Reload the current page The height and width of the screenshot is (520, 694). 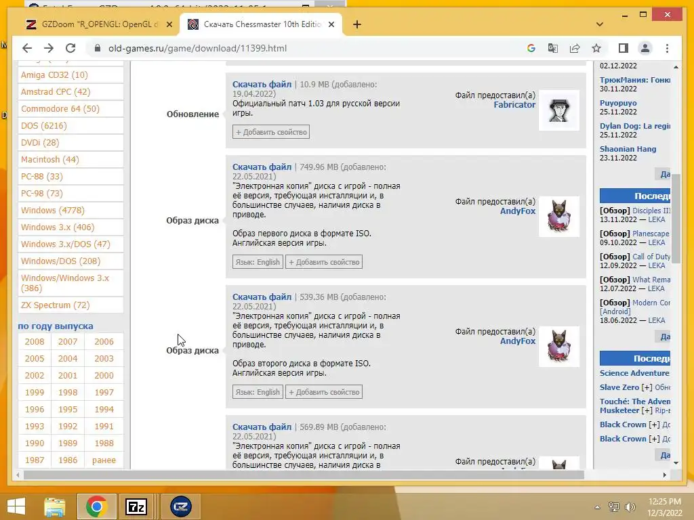click(70, 48)
